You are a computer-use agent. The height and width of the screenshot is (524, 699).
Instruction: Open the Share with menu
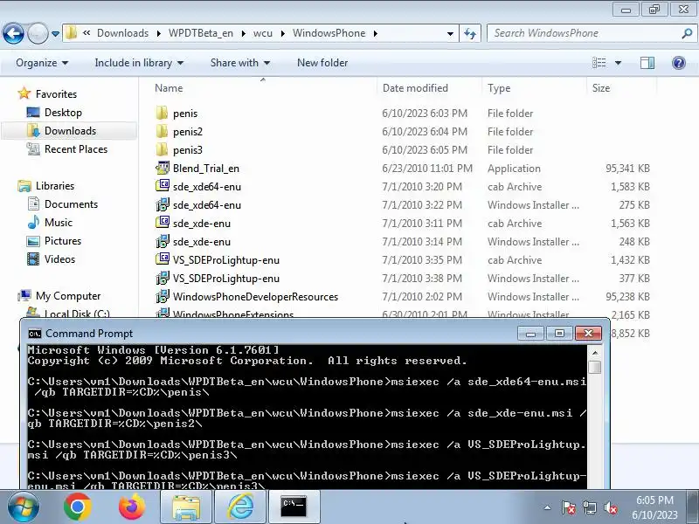point(239,63)
